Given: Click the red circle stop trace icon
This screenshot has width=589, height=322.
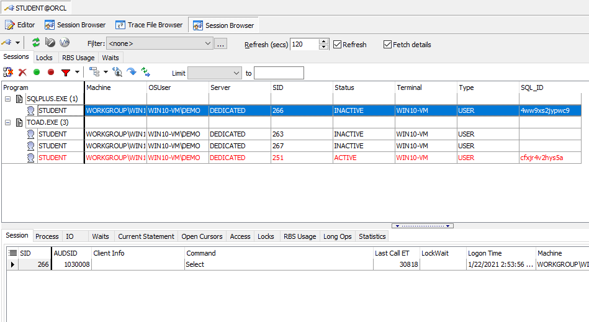Looking at the screenshot, I should [x=51, y=72].
